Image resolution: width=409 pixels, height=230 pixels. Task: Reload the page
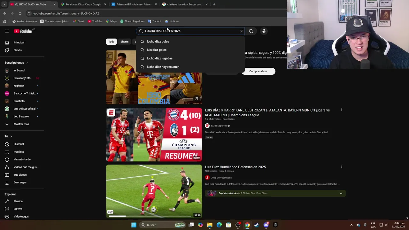(x=20, y=13)
